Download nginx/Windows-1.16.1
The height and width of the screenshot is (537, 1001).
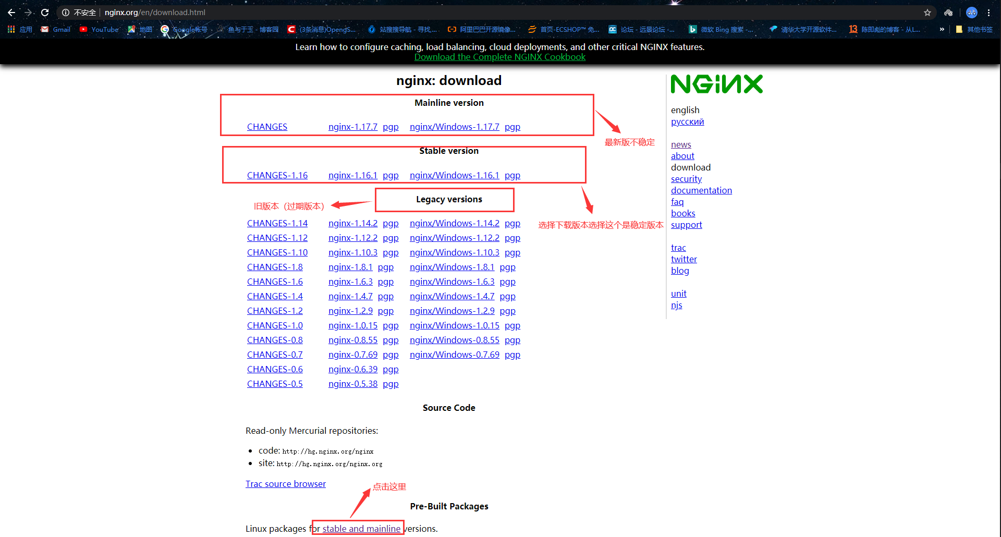point(455,175)
